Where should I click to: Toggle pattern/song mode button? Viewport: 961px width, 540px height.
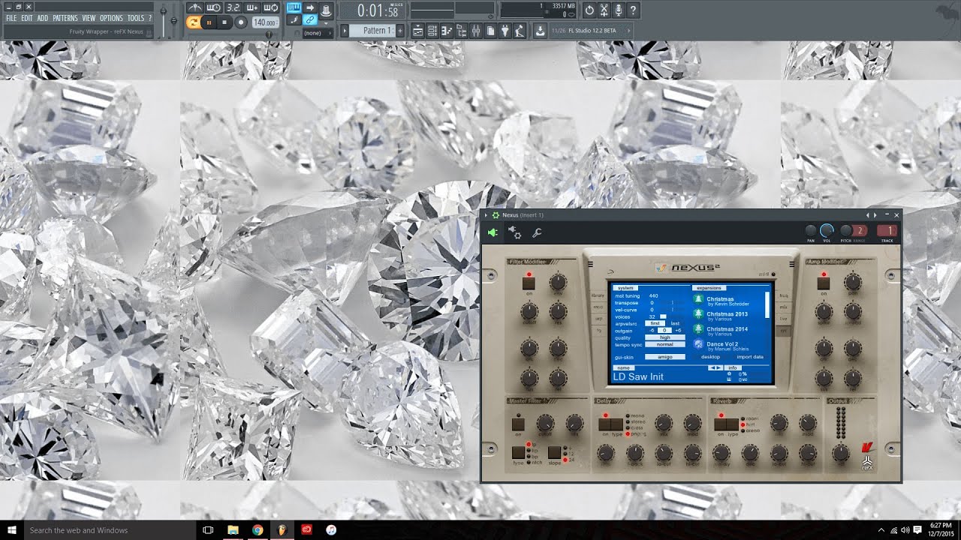point(193,22)
